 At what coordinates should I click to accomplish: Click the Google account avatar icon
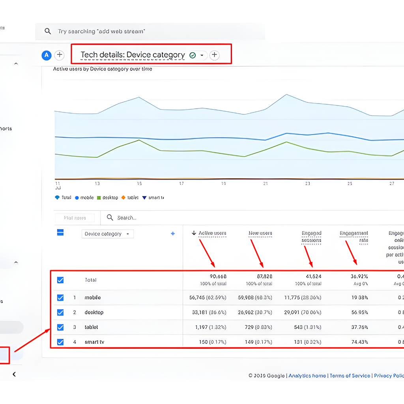[x=46, y=55]
